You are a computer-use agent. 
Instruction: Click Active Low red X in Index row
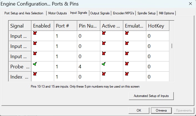coord(104,74)
